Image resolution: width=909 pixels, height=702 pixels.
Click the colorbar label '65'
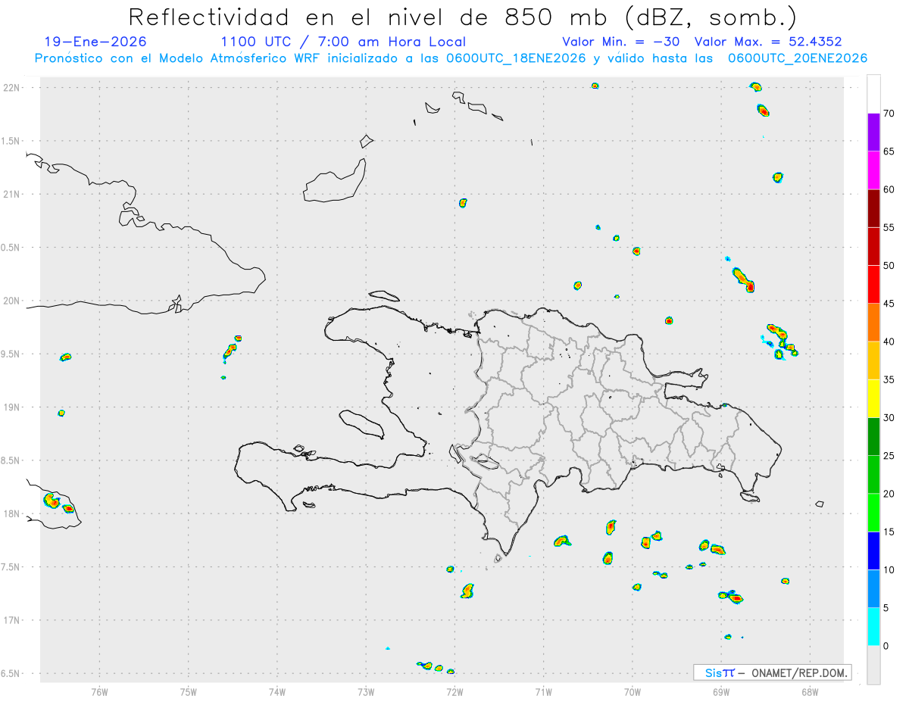889,151
